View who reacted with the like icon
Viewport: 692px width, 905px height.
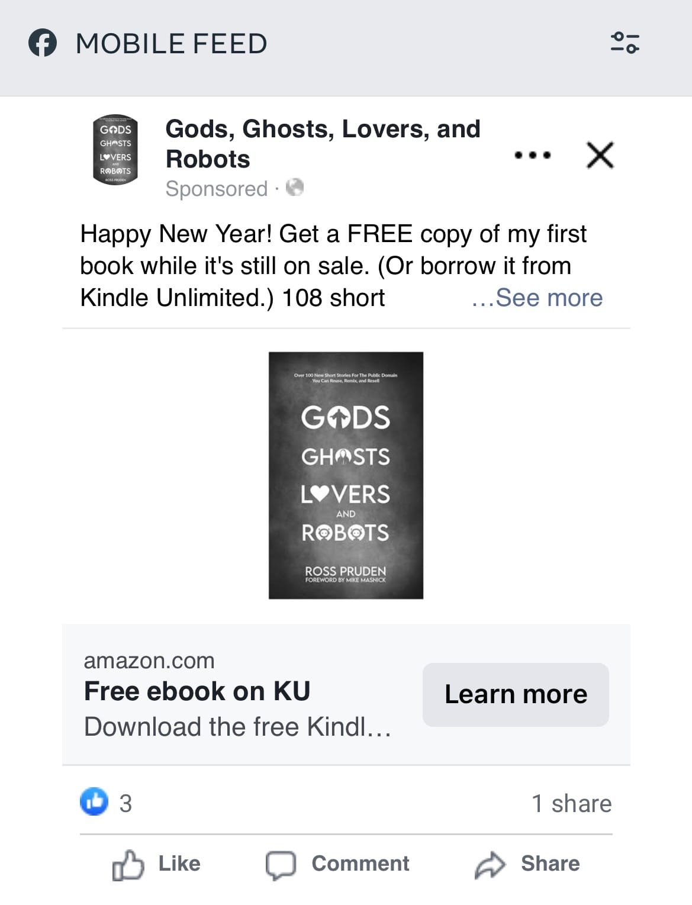pyautogui.click(x=95, y=802)
